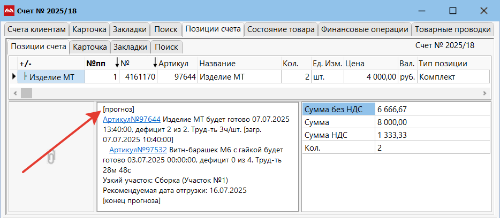The width and height of the screenshot is (500, 218).
Task: Open inner Поиск sub-tab
Action: point(166,47)
